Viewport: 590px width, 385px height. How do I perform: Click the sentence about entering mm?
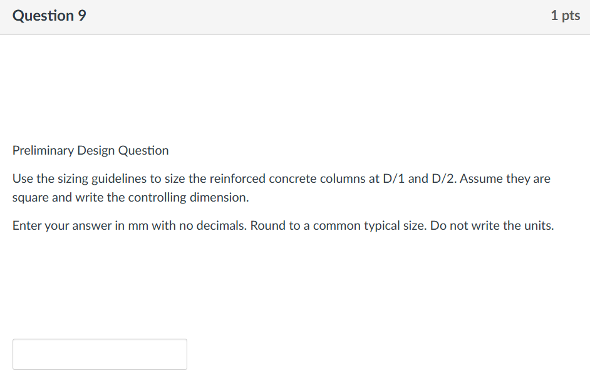pyautogui.click(x=282, y=225)
